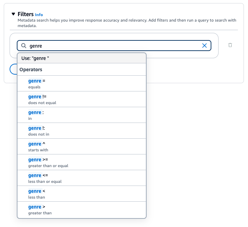Open the Filters Info link
The height and width of the screenshot is (227, 248).
pyautogui.click(x=39, y=15)
